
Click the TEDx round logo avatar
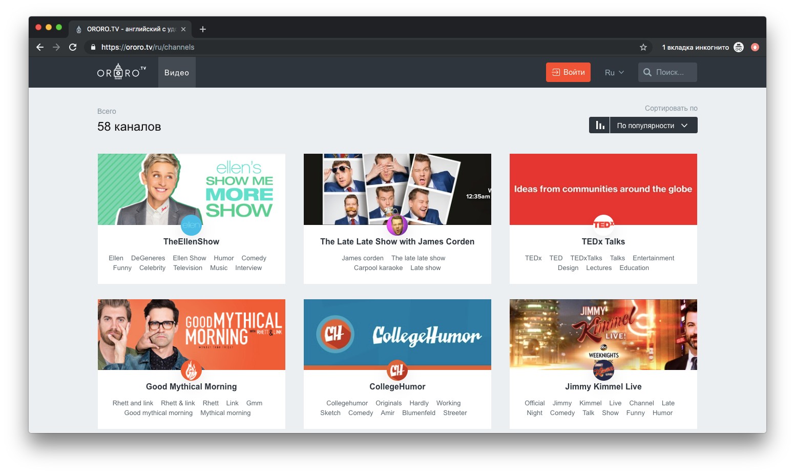tap(603, 225)
